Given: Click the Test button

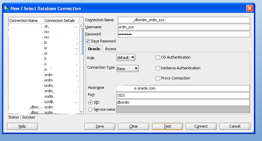Looking at the screenshot, I should point(167,126).
